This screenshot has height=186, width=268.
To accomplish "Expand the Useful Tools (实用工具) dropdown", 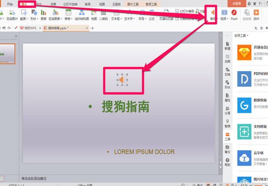I will (241, 36).
